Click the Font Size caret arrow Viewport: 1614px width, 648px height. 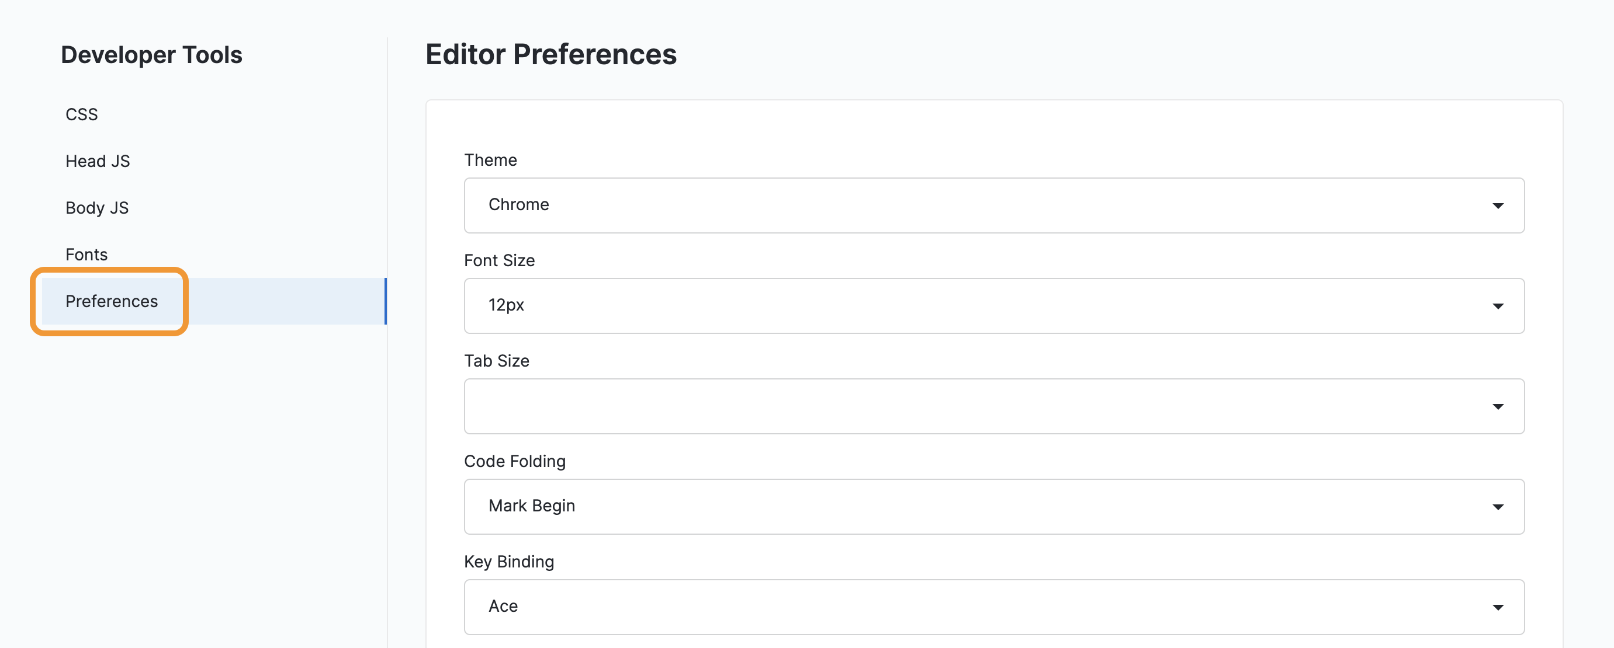click(x=1498, y=306)
